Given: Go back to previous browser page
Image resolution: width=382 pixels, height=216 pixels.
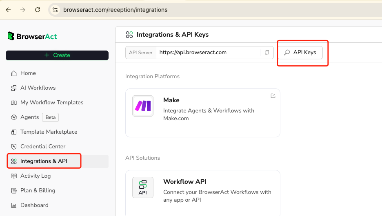Looking at the screenshot, I should click(8, 10).
